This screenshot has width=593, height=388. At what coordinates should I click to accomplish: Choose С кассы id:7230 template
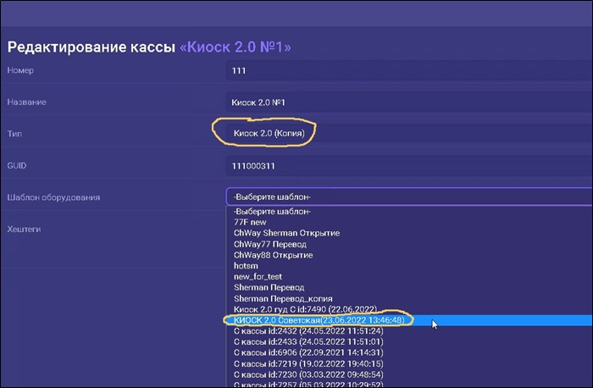point(409,374)
